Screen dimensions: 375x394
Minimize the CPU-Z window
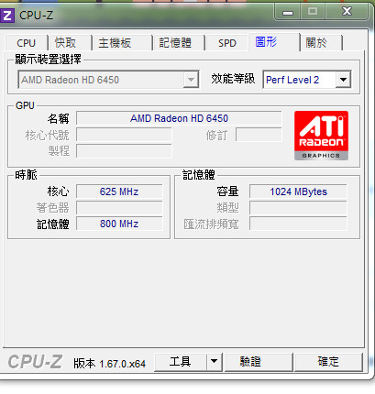tap(288, 12)
